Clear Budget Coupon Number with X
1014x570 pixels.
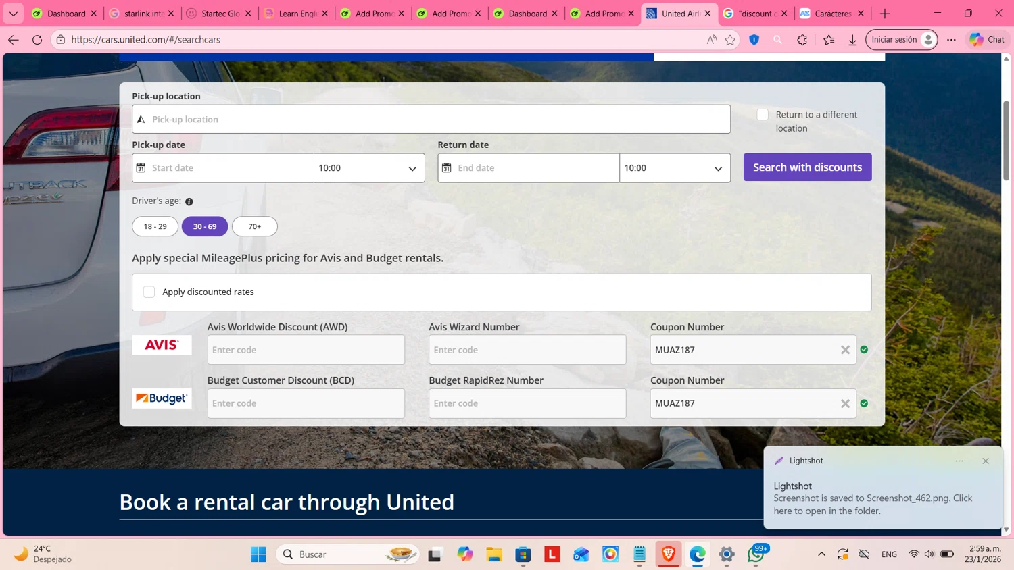[845, 403]
